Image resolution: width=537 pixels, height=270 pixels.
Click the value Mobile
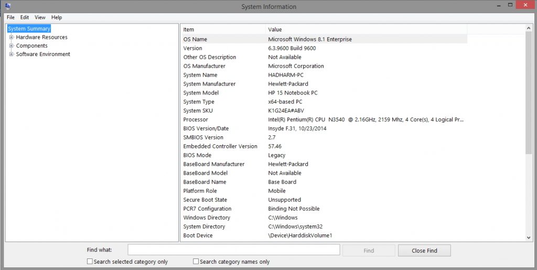point(277,191)
